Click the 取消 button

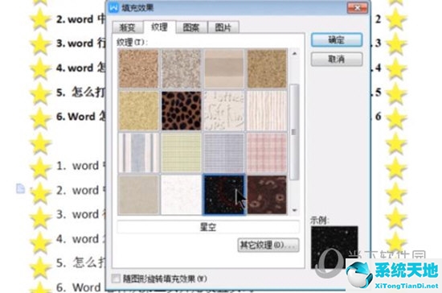point(337,60)
